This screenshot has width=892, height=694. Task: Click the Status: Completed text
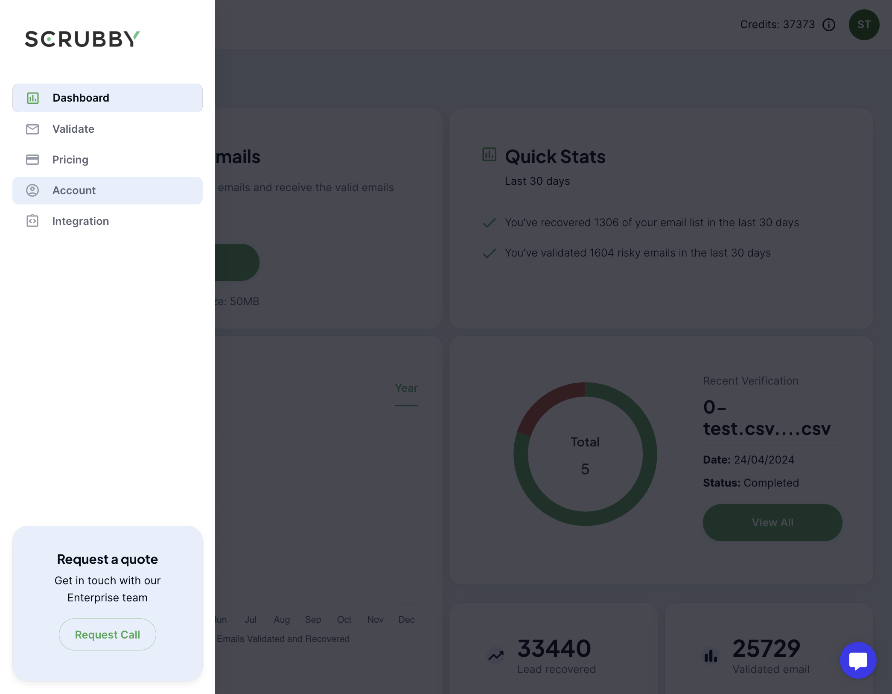[751, 483]
